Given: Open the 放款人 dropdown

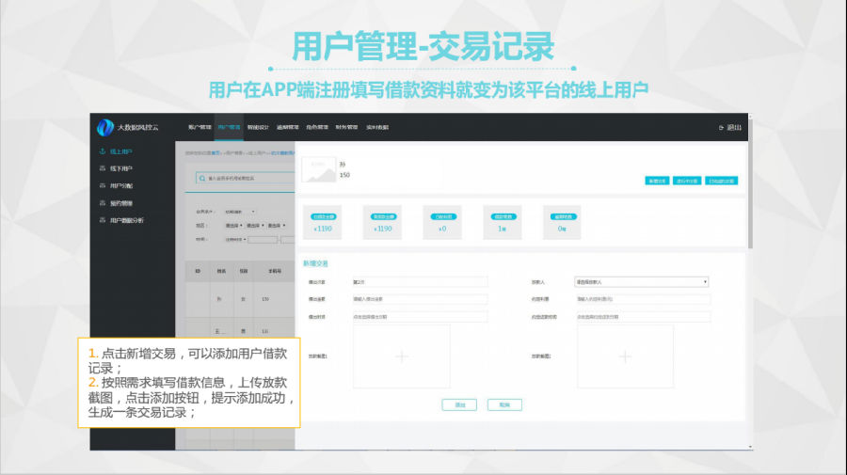Looking at the screenshot, I should [x=641, y=281].
